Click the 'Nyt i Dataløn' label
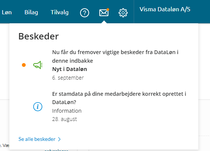 point(69,69)
